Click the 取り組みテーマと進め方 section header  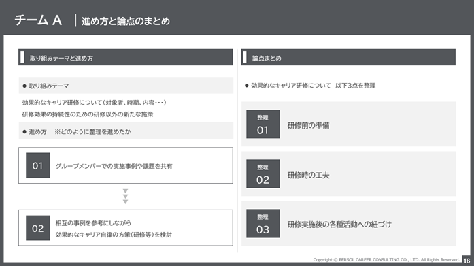[125, 57]
